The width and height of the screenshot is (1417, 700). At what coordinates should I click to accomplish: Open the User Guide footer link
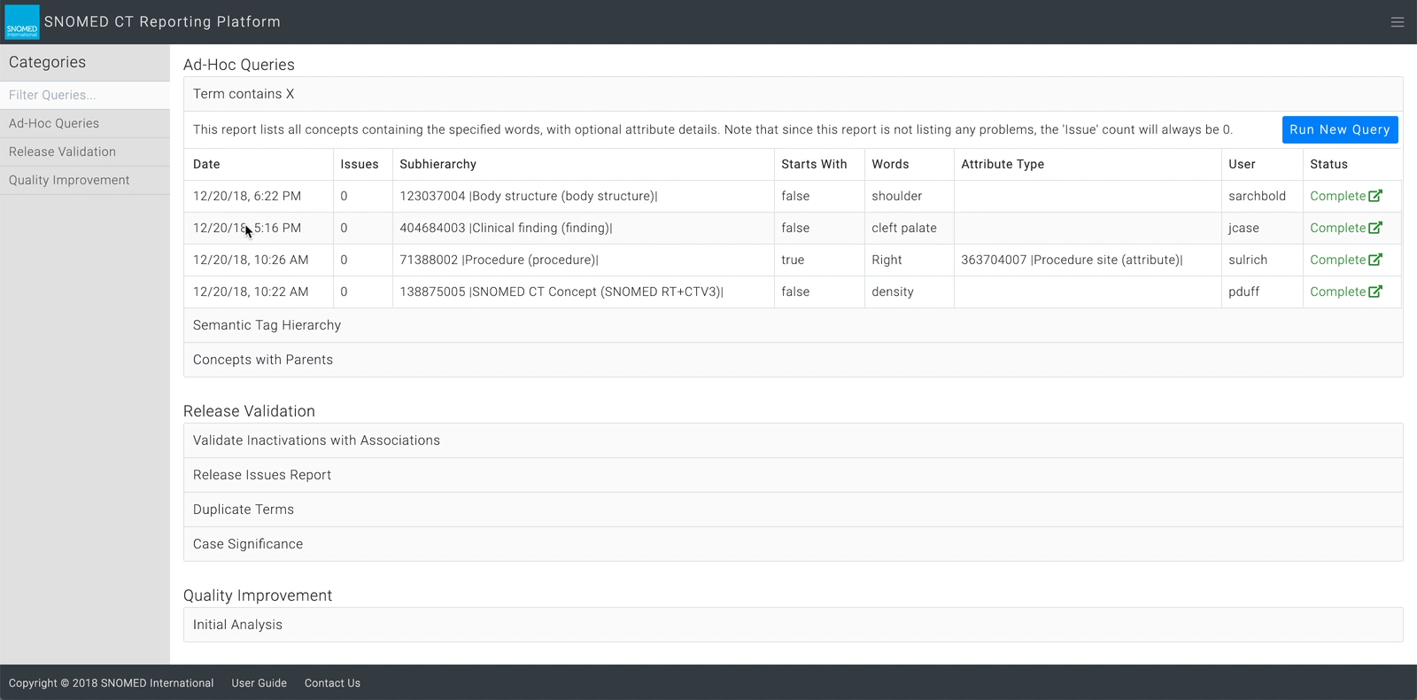[x=259, y=683]
